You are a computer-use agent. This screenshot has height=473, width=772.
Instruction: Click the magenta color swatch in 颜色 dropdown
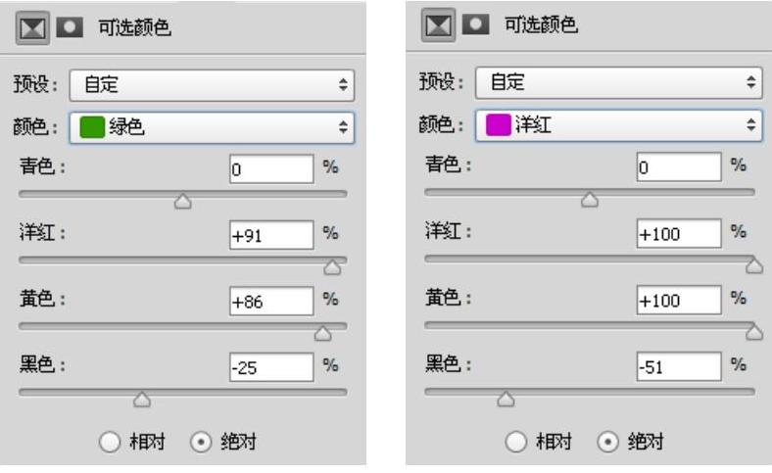(x=498, y=124)
